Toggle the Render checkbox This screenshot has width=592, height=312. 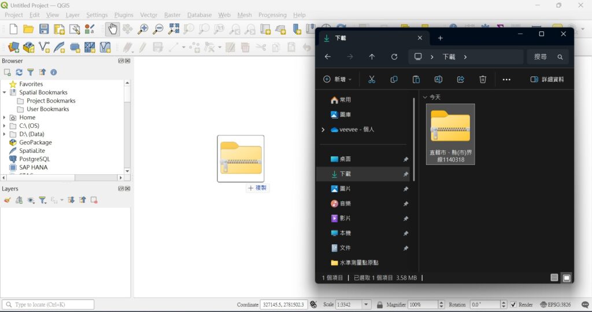click(513, 304)
